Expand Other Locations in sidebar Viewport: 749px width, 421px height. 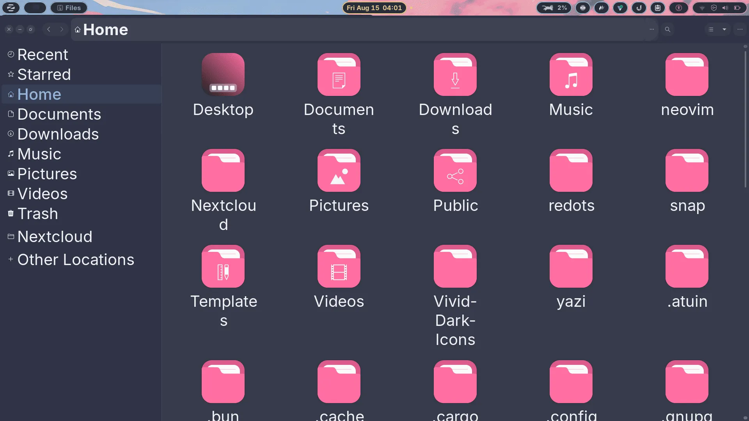tap(75, 260)
